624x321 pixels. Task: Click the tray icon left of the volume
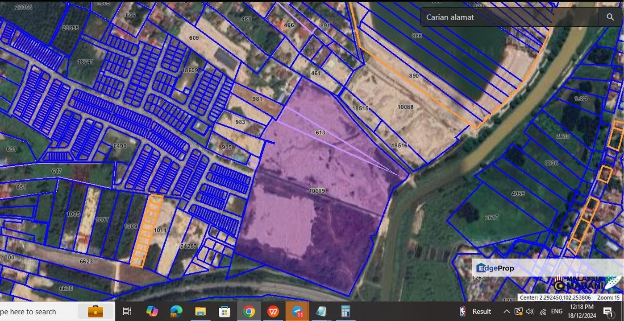point(518,311)
